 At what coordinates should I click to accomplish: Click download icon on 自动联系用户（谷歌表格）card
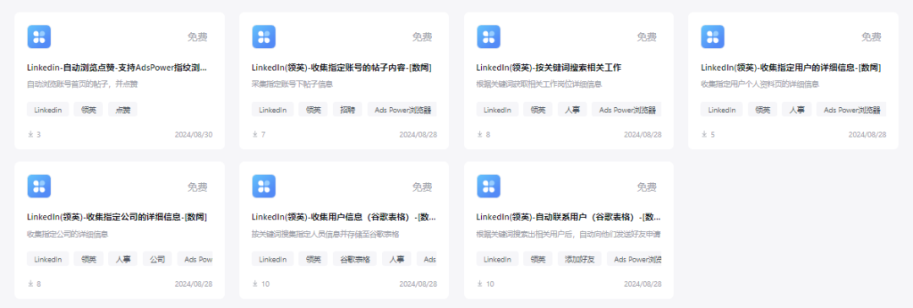[x=480, y=284]
